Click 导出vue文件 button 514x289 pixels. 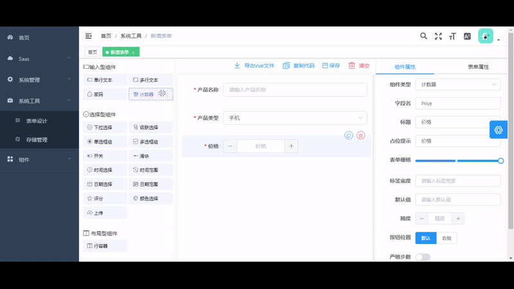[254, 66]
